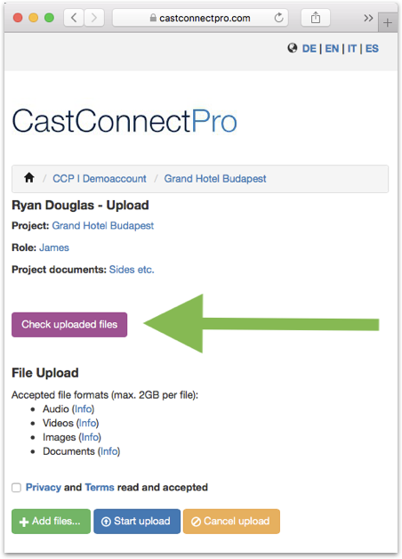The height and width of the screenshot is (559, 402).
Task: Go to home via house icon
Action: (29, 177)
